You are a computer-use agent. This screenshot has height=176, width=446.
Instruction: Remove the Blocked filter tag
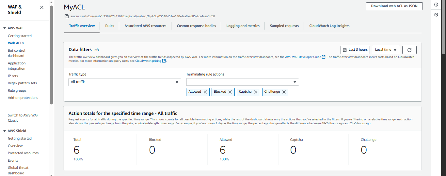(230, 92)
